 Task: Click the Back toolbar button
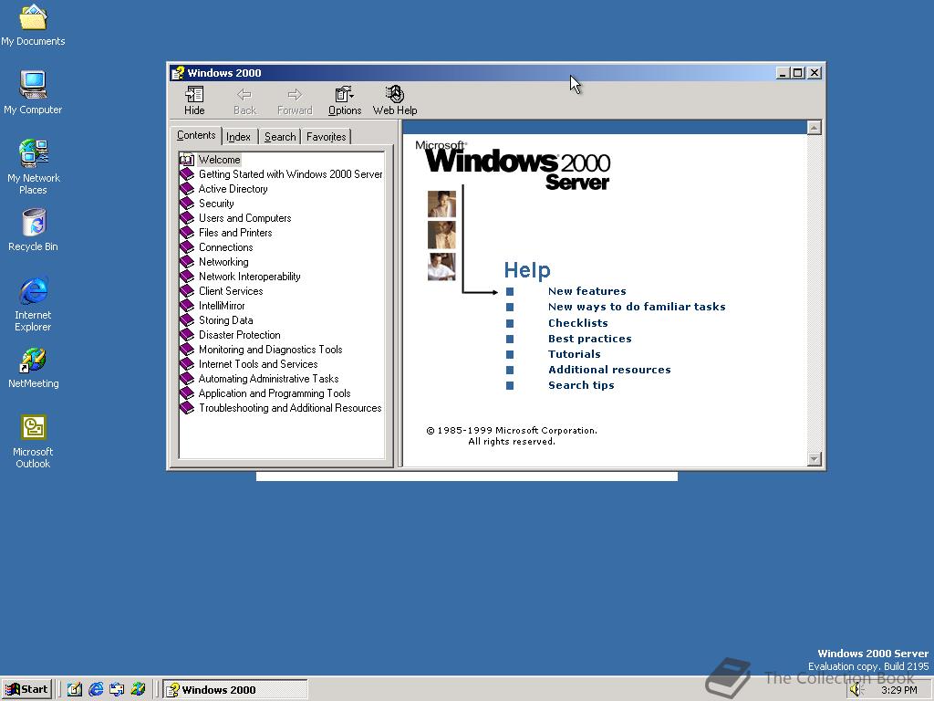[244, 100]
